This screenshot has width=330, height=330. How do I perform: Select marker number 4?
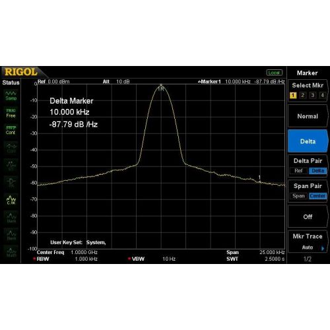[323, 95]
